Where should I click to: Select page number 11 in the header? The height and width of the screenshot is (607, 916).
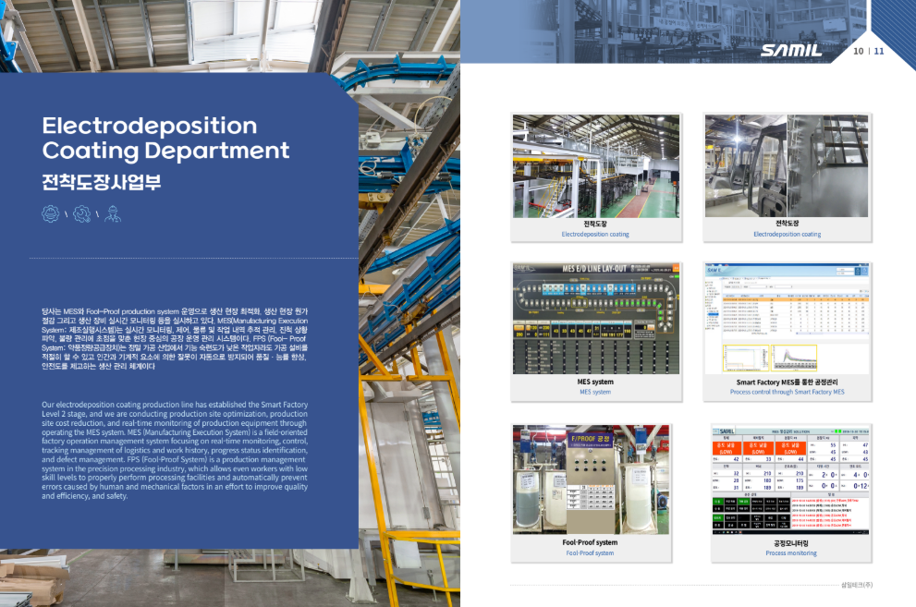tap(878, 51)
